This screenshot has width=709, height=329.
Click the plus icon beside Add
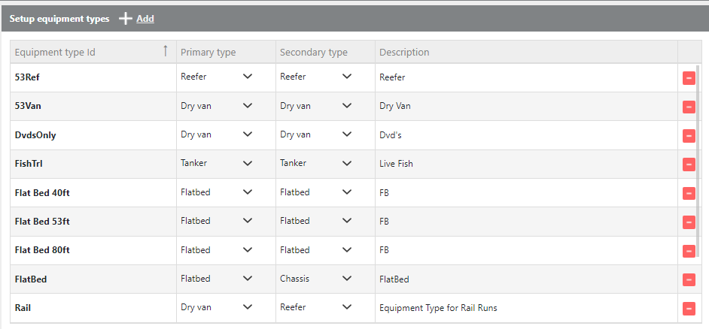[126, 19]
